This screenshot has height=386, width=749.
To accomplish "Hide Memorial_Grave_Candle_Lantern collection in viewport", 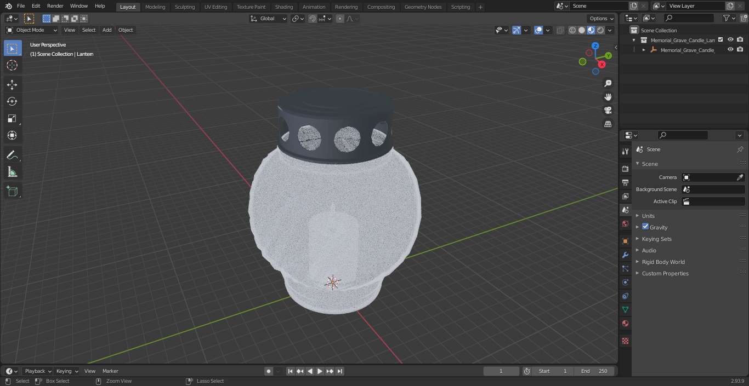I will pyautogui.click(x=730, y=39).
